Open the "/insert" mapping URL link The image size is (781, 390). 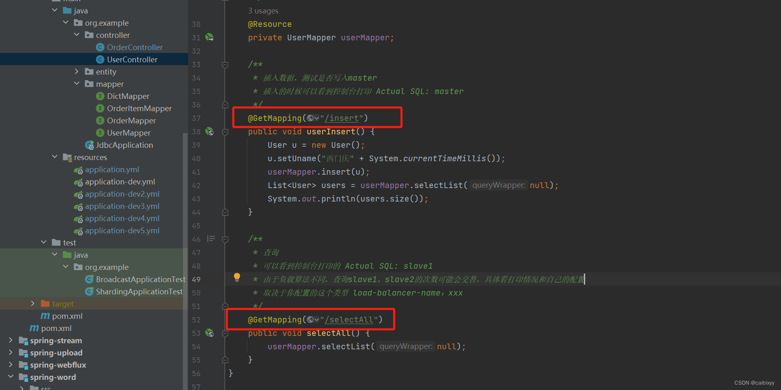(342, 118)
